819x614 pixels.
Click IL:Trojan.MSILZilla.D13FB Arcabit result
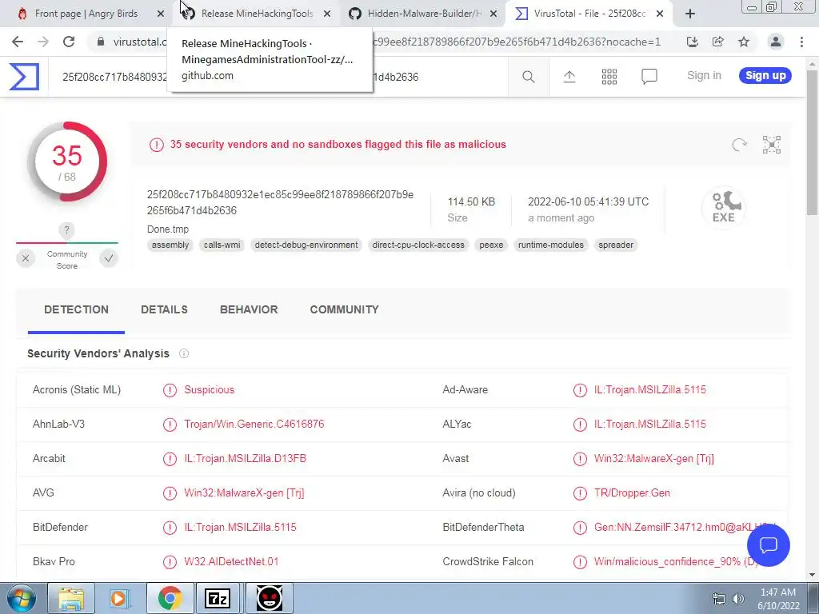(x=245, y=458)
